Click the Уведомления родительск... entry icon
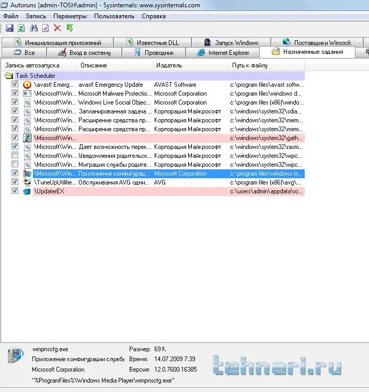The width and height of the screenshot is (369, 392). 27,156
